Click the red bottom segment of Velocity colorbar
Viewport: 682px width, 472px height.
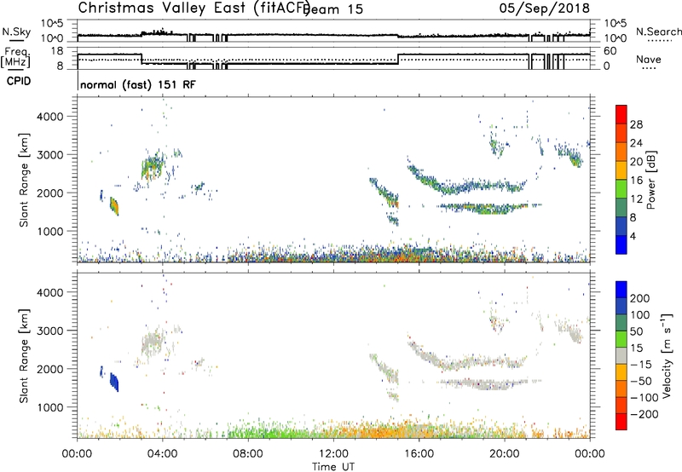click(621, 422)
